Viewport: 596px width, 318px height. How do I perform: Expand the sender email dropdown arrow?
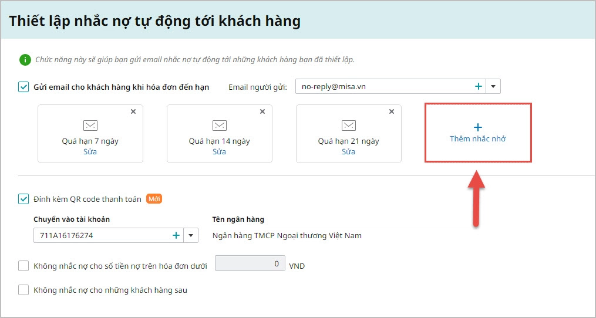tap(493, 87)
